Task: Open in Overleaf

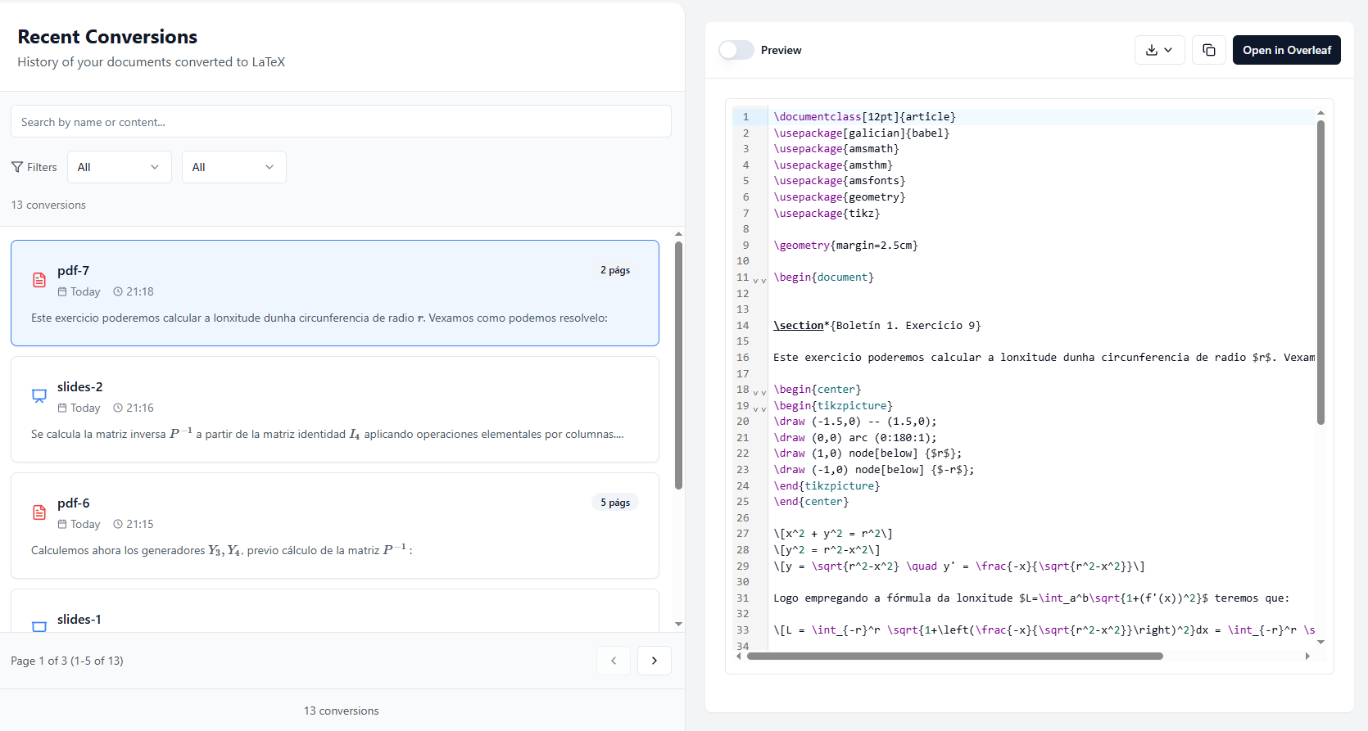Action: pos(1287,50)
